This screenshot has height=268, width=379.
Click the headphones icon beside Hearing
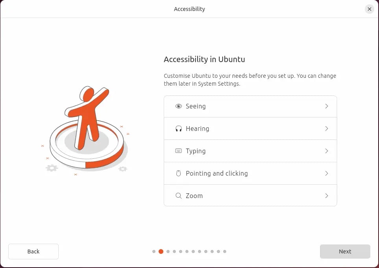[x=179, y=128]
